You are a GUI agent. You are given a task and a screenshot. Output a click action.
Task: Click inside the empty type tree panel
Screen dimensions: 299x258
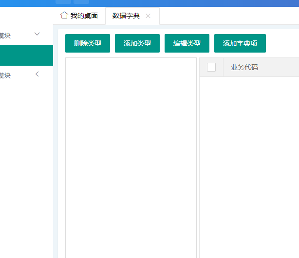[131, 156]
